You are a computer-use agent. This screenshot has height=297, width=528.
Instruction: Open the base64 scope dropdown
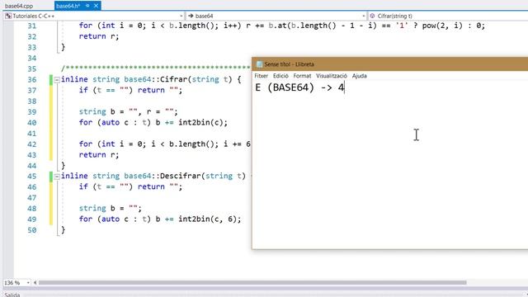[x=364, y=16]
